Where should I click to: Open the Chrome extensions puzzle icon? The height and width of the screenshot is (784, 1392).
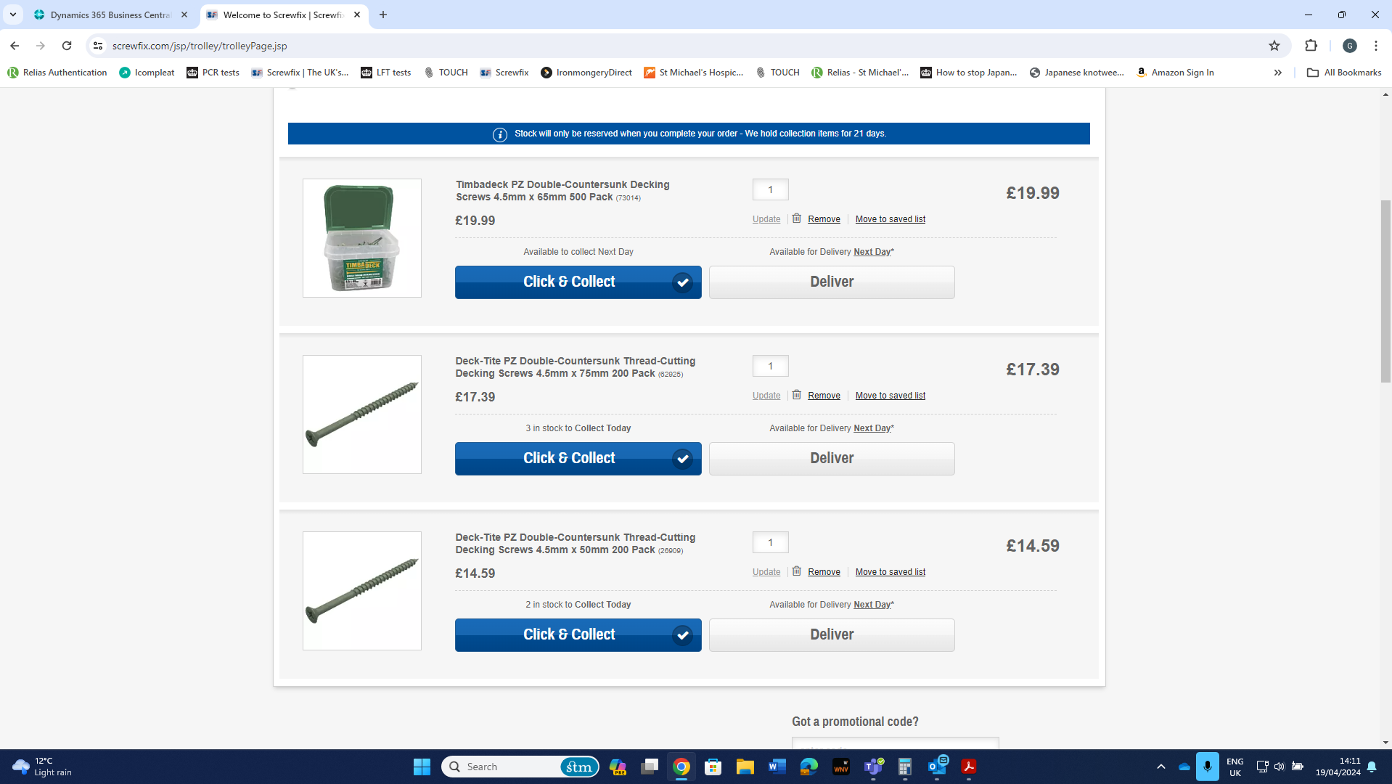click(x=1311, y=46)
